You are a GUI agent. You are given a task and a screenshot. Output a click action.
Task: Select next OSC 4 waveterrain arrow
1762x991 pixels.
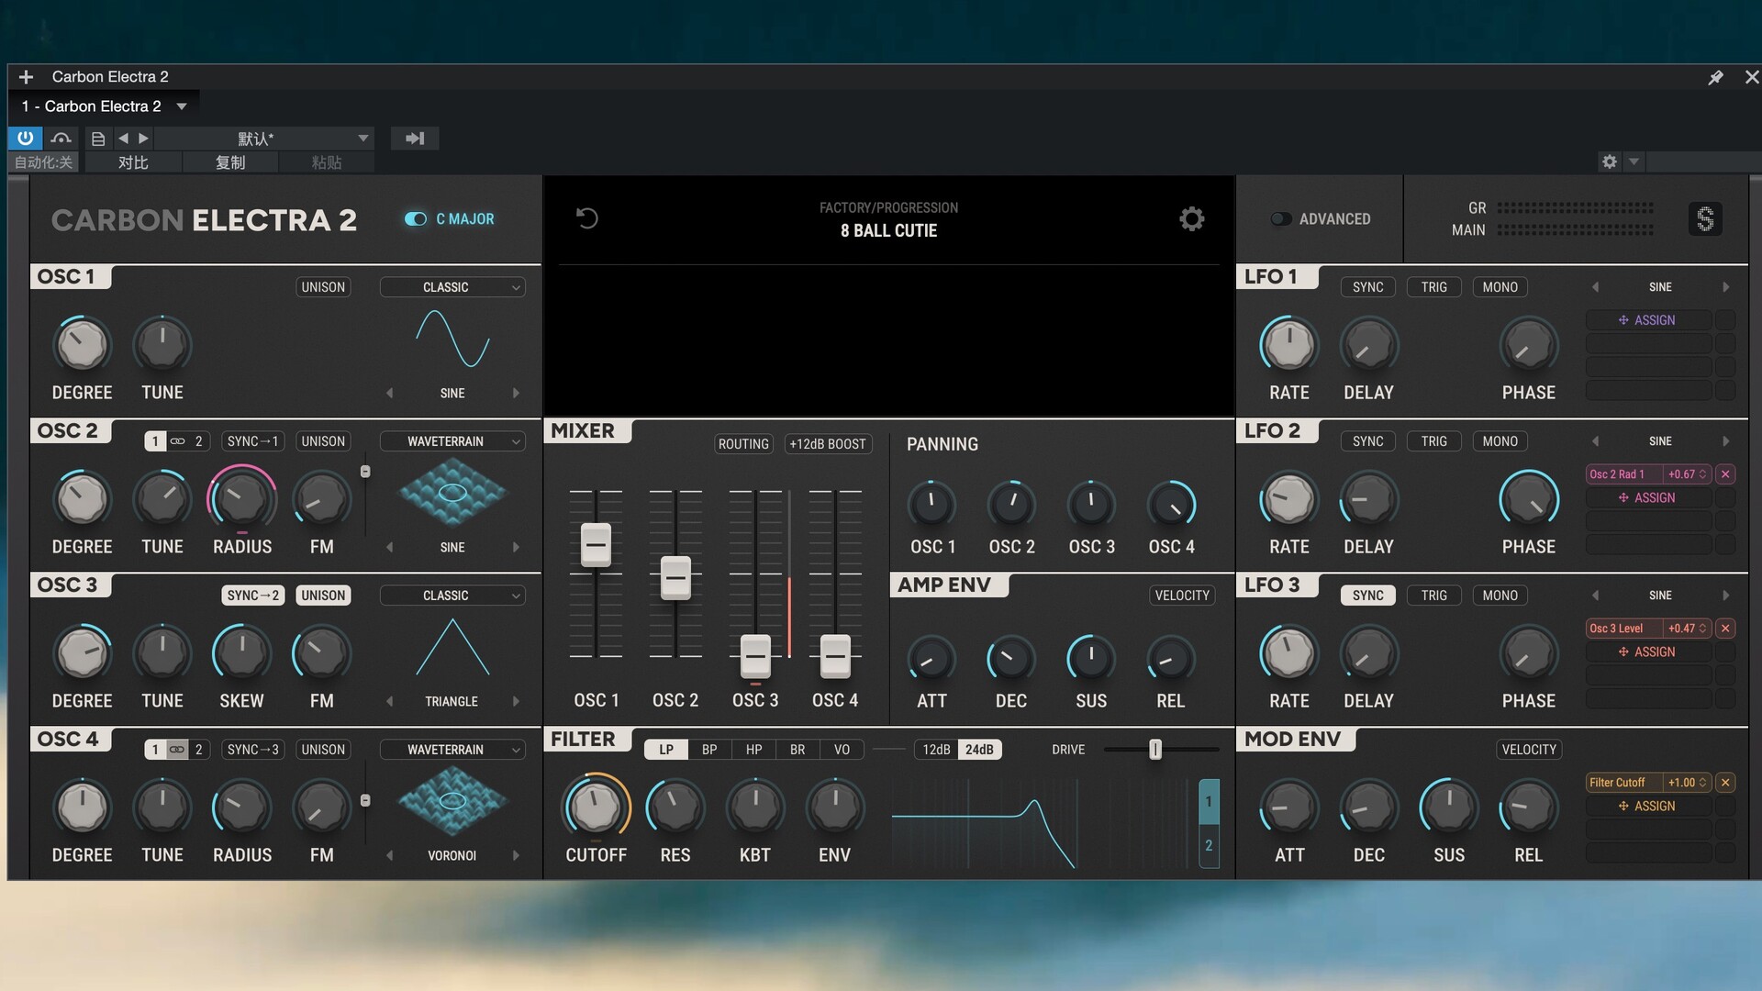pyautogui.click(x=516, y=855)
